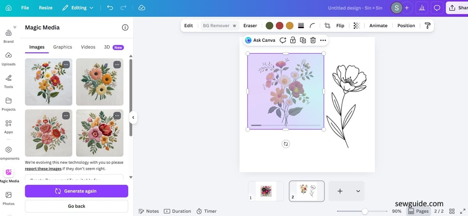Open options menu on red rose image
Screen dimensions: 468x216
(x=117, y=115)
